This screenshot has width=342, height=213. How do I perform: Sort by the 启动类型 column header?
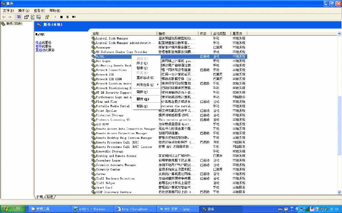point(221,33)
